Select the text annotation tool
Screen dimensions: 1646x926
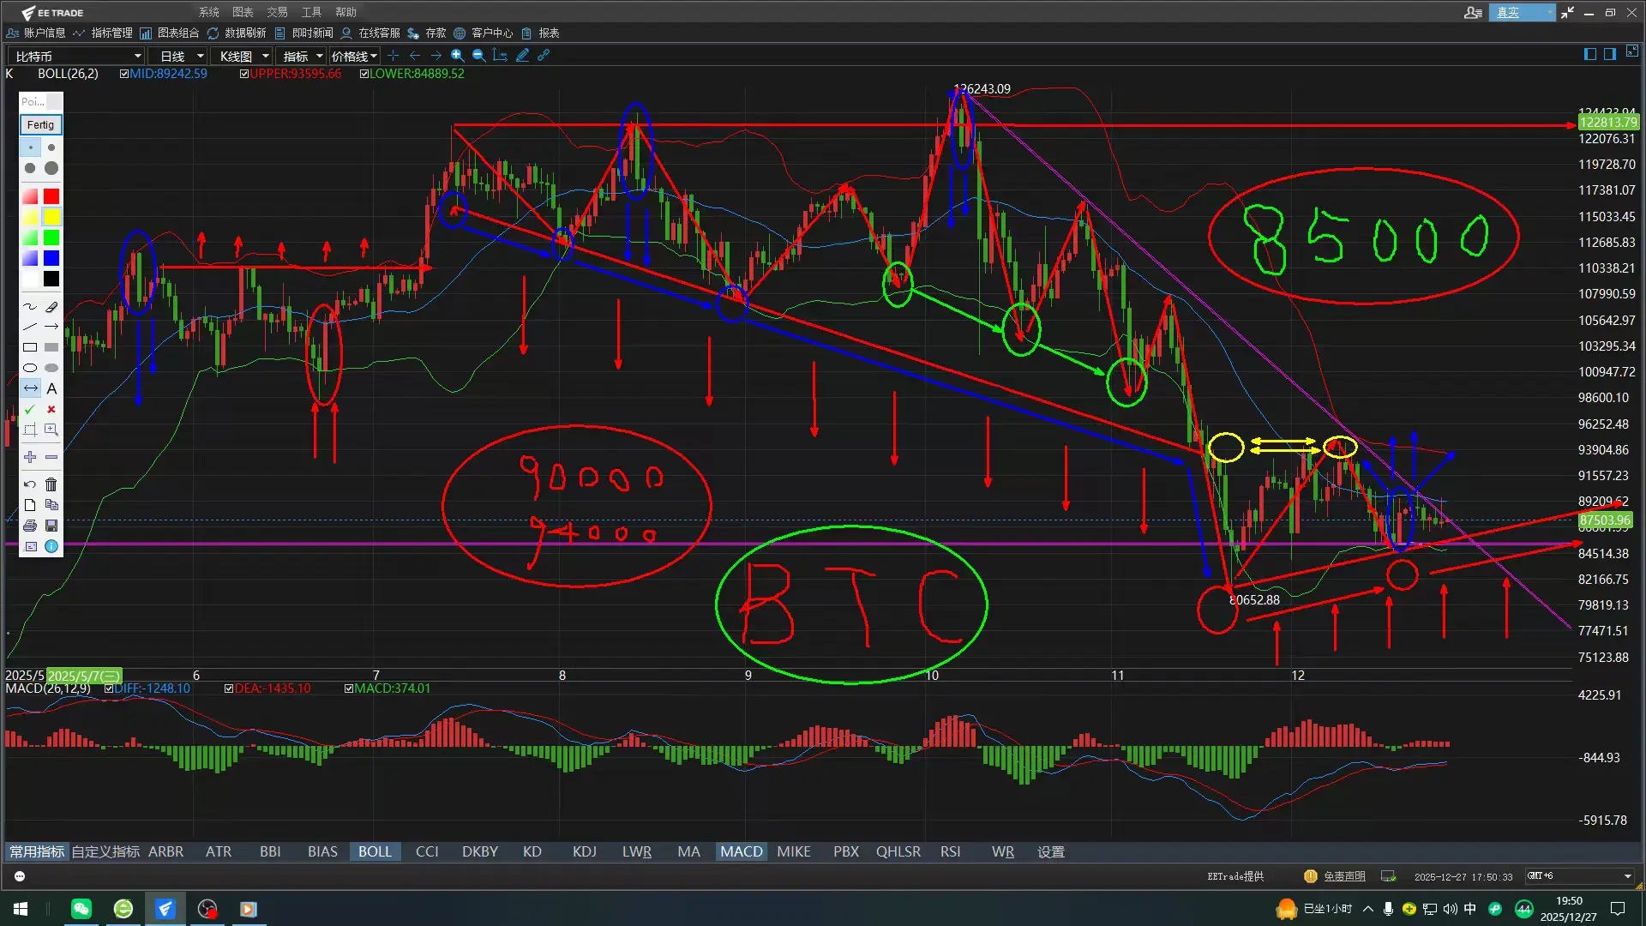[51, 388]
